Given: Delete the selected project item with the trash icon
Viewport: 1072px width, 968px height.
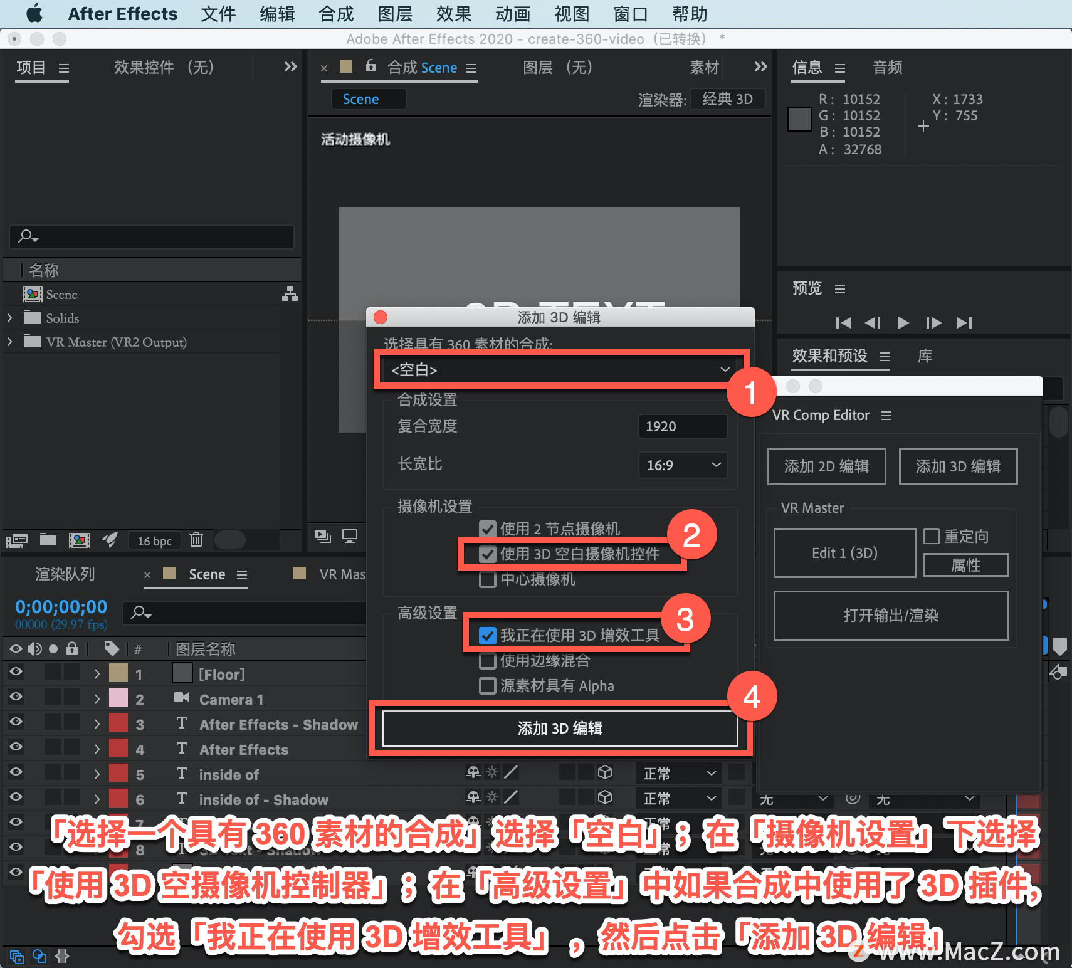Looking at the screenshot, I should [x=196, y=539].
